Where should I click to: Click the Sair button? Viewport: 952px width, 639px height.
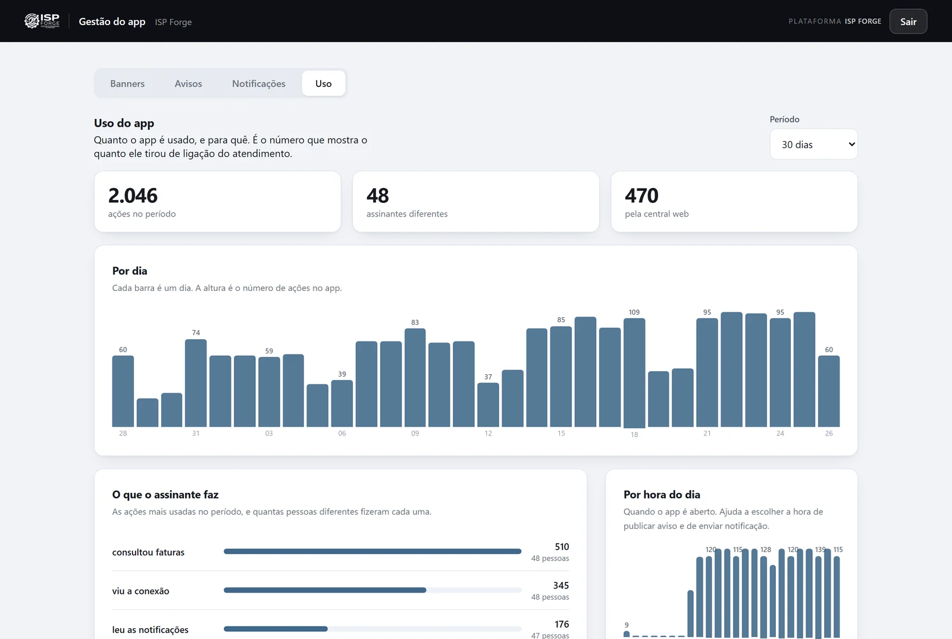coord(908,21)
